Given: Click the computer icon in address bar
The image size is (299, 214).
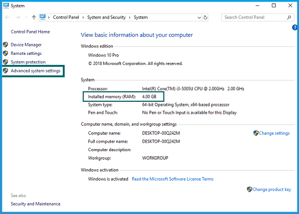Looking at the screenshot, I should point(43,17).
